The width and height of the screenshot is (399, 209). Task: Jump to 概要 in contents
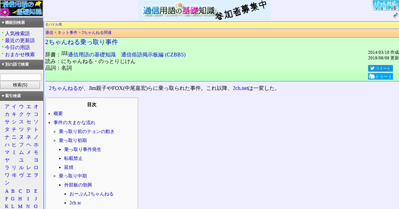pyautogui.click(x=58, y=113)
